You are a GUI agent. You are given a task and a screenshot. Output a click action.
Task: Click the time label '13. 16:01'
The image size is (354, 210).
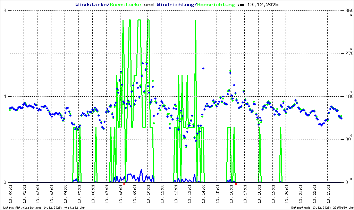pyautogui.click(x=231, y=194)
